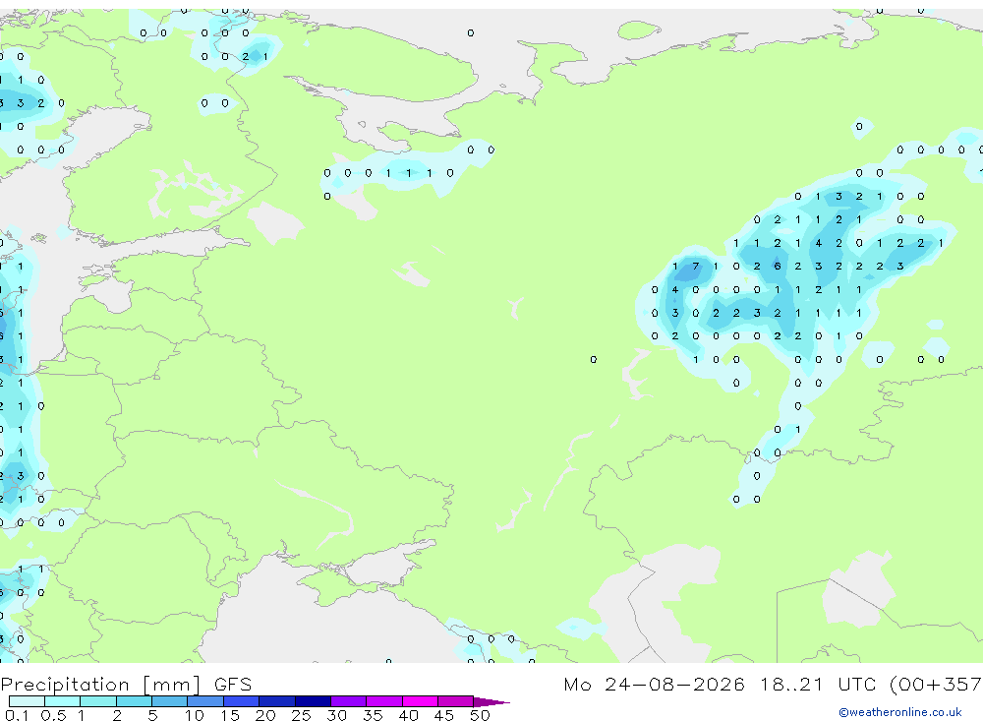Viewport: 983px width, 721px height.
Task: Click the '35' legend scale label
Action: click(373, 715)
